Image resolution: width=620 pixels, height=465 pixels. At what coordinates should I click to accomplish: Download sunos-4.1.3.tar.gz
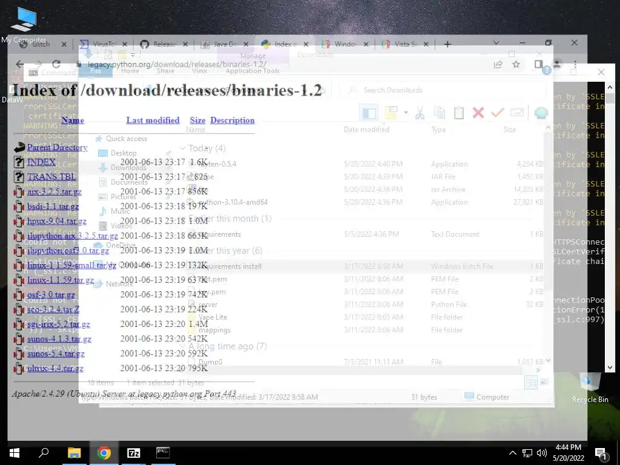coord(59,339)
